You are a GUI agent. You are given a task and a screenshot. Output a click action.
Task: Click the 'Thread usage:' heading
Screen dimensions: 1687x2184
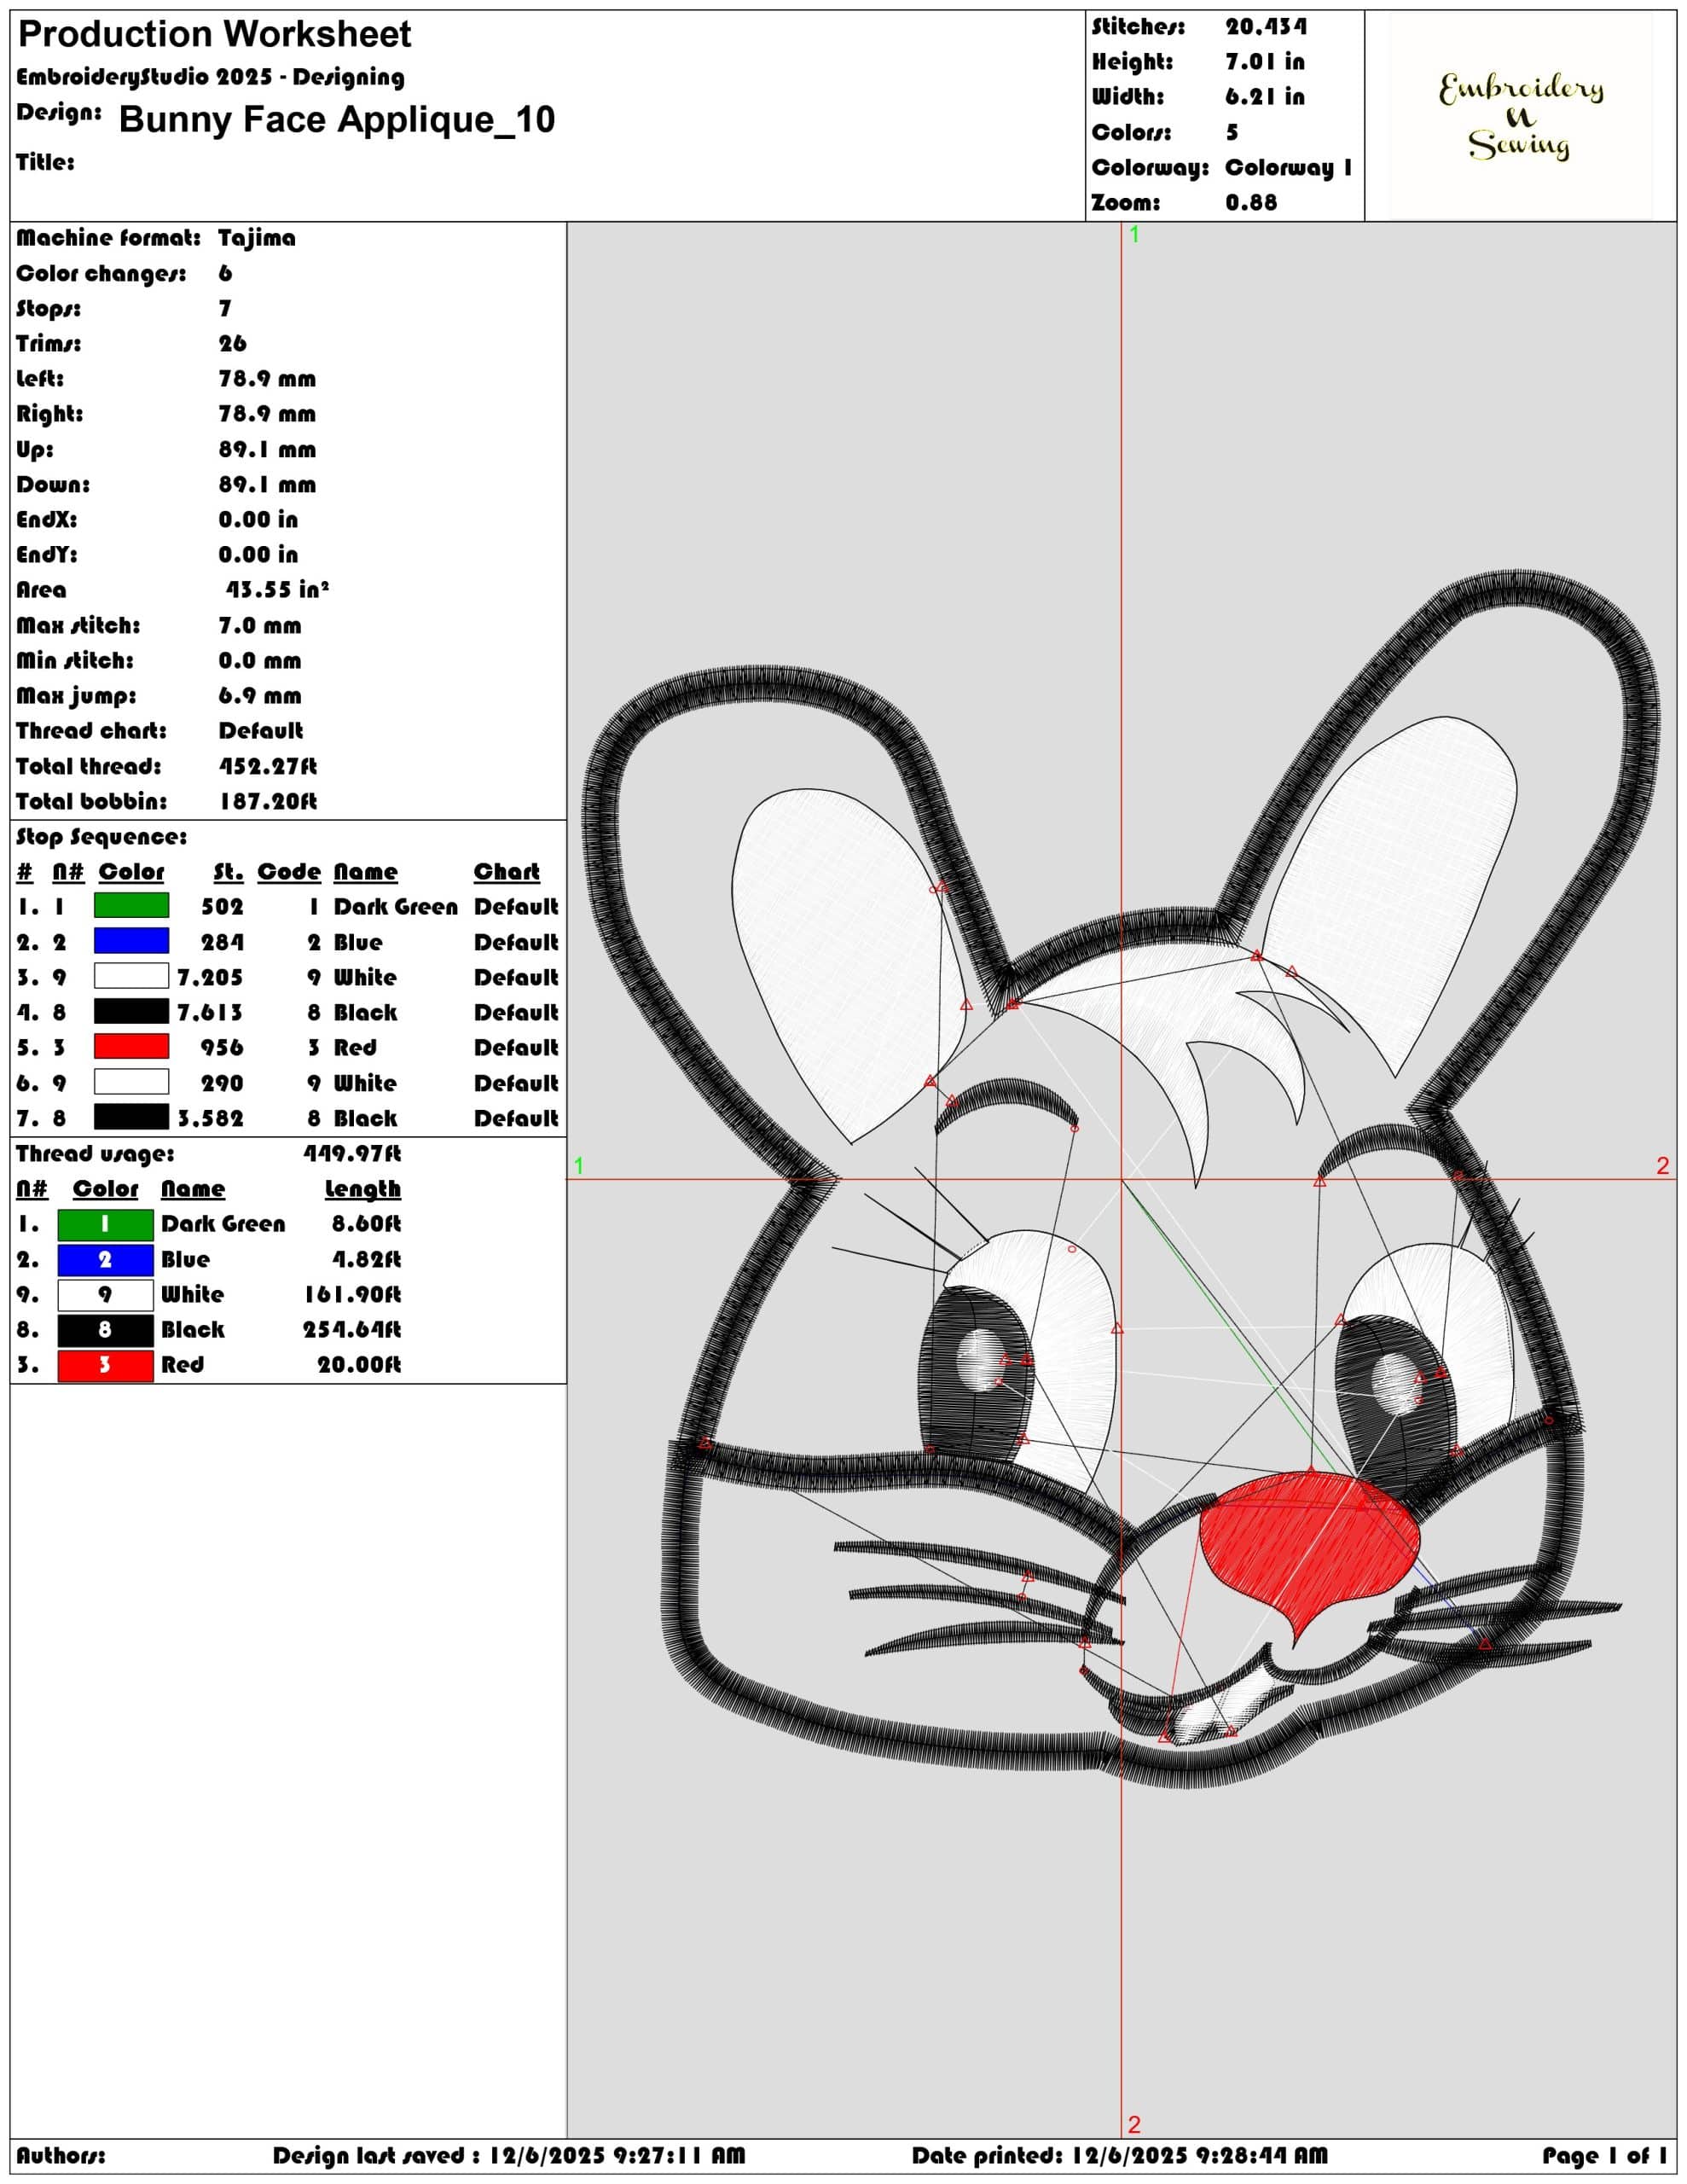[x=95, y=1154]
